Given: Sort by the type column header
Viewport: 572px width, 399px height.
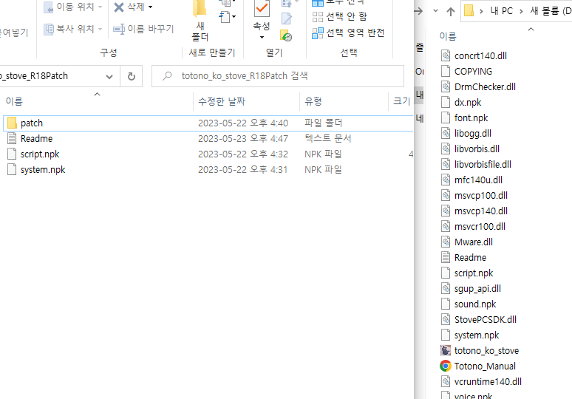Looking at the screenshot, I should pos(313,101).
